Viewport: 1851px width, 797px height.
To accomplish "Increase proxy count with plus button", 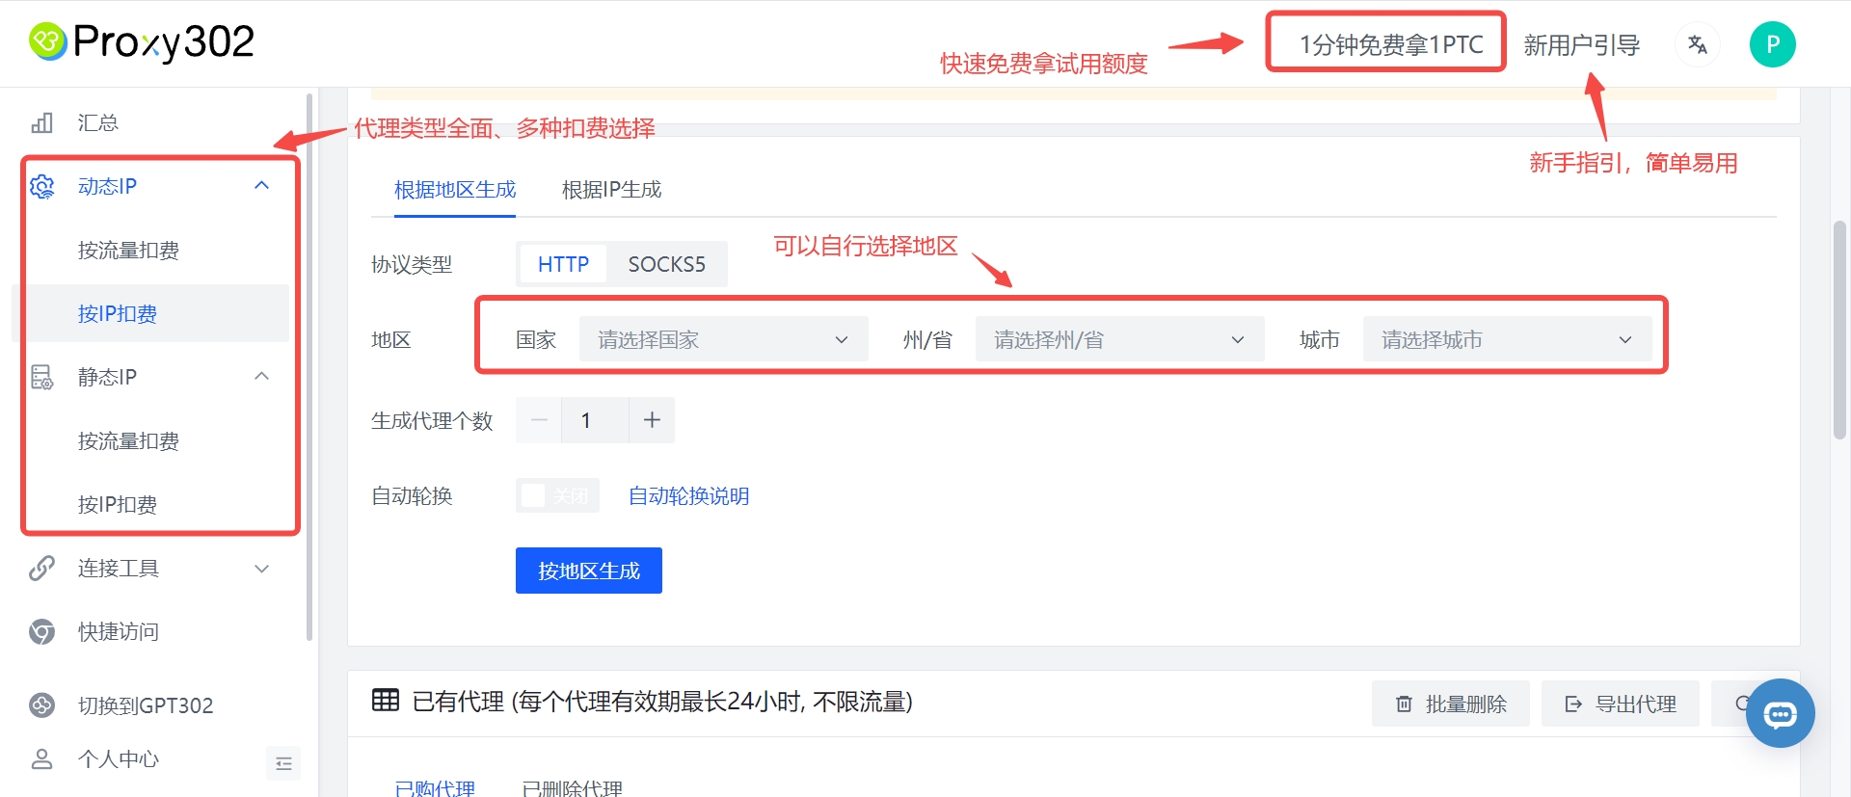I will coord(652,420).
